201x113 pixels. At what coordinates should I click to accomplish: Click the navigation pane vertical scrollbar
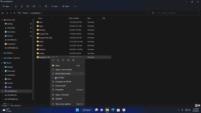[x=33, y=59]
